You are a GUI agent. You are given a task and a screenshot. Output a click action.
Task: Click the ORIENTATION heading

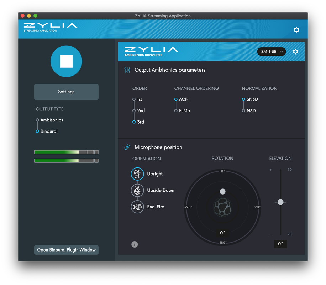click(x=147, y=159)
